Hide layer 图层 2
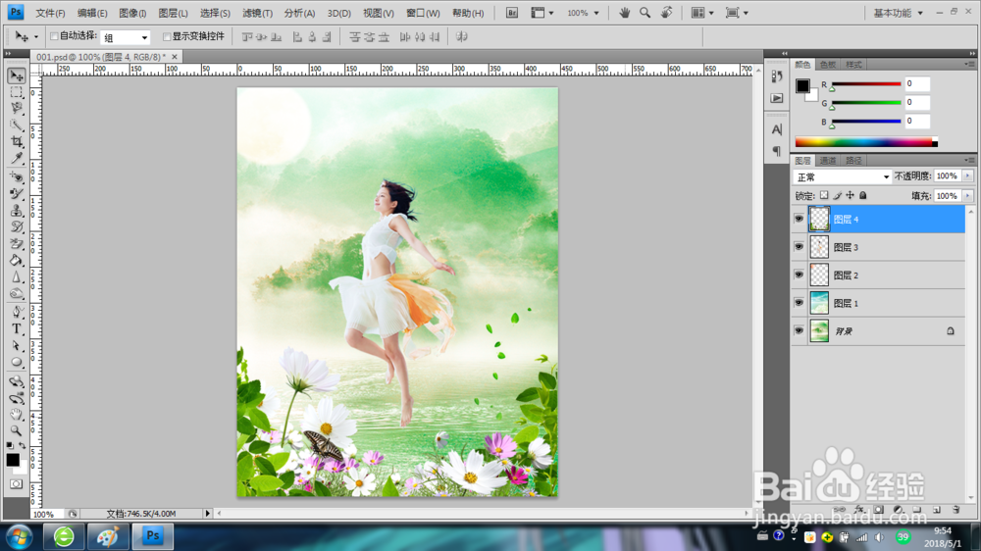Viewport: 981px width, 551px height. [799, 275]
